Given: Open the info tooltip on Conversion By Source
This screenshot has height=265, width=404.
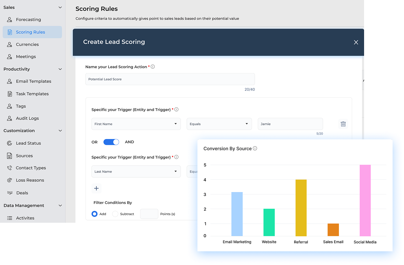Looking at the screenshot, I should pos(255,148).
